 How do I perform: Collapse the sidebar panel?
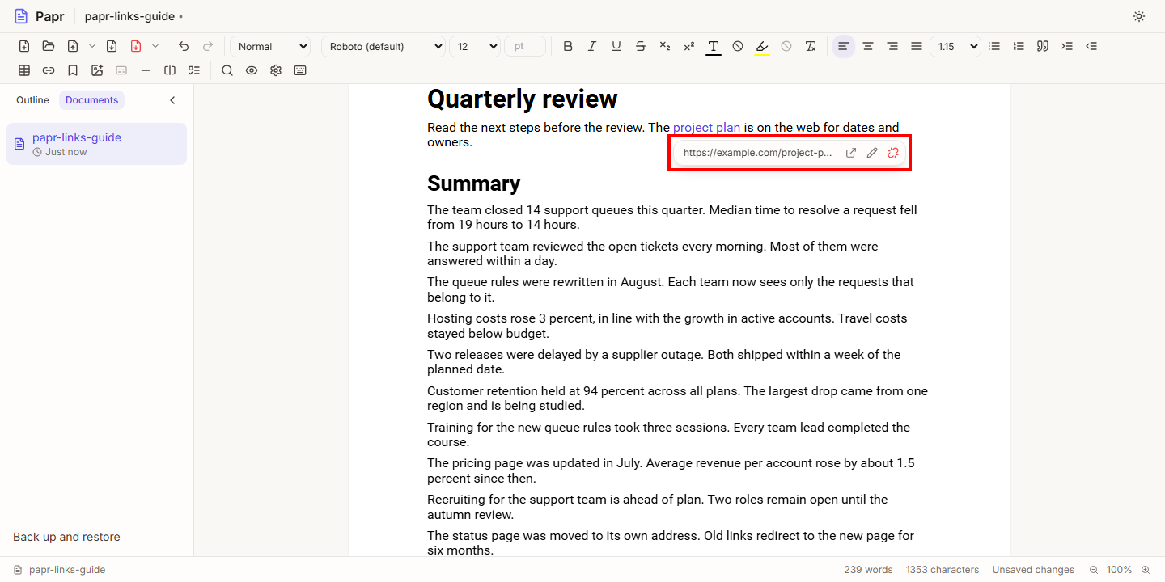(x=172, y=100)
